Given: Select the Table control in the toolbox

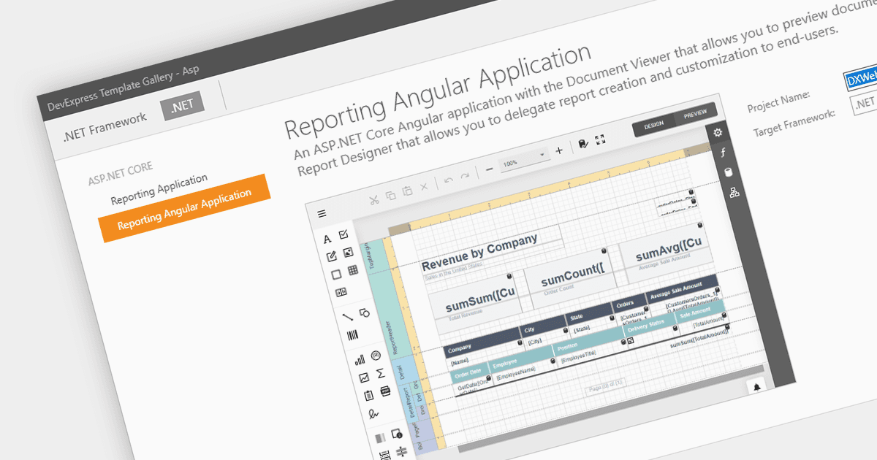Looking at the screenshot, I should tap(353, 271).
